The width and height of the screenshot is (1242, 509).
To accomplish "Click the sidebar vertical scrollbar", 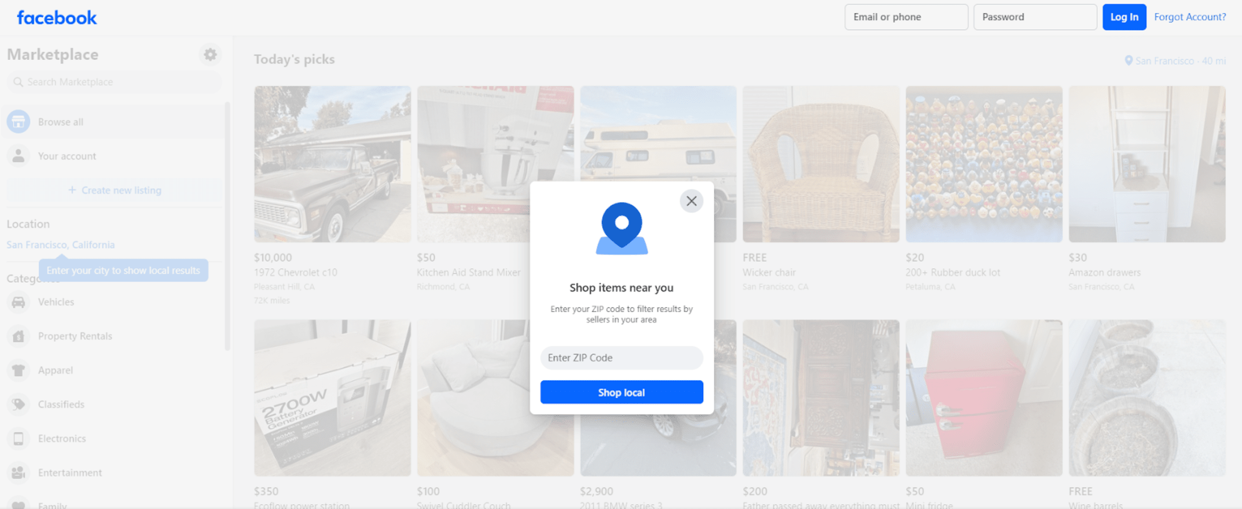I will [x=227, y=226].
